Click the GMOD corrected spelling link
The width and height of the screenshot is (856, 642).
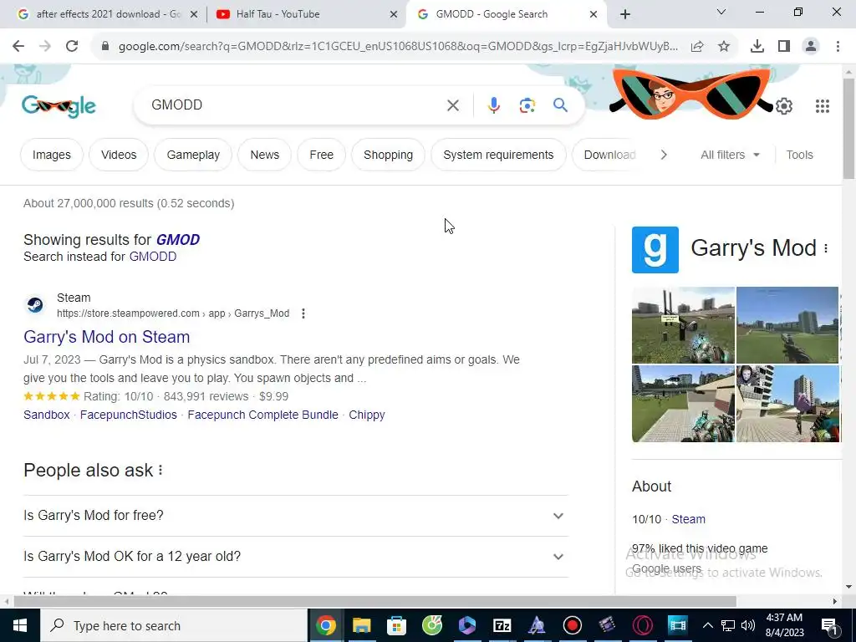(178, 240)
